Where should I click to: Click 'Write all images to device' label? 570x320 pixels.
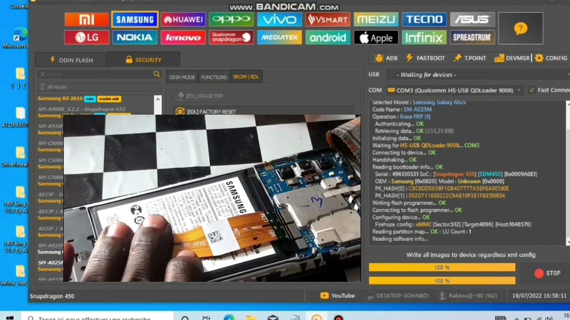click(x=471, y=255)
